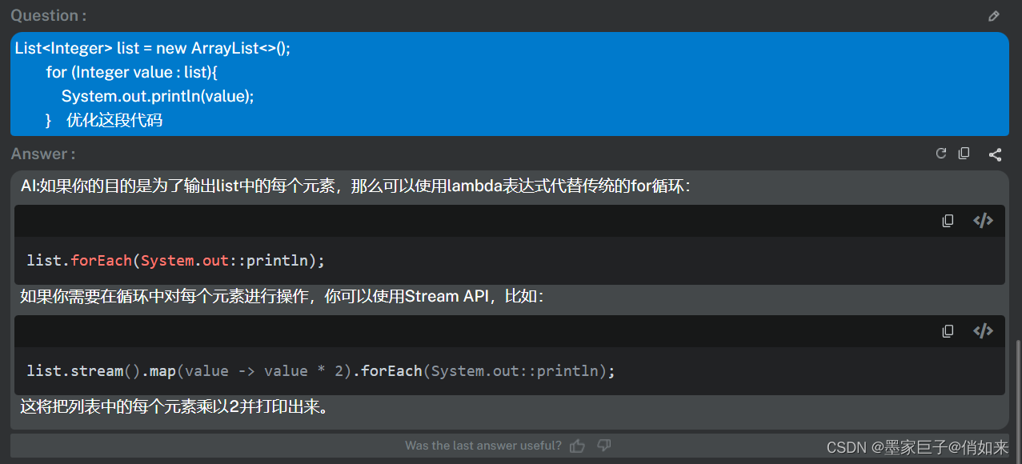Regenerate the answer with the refresh icon
This screenshot has height=464, width=1022.
pos(941,154)
